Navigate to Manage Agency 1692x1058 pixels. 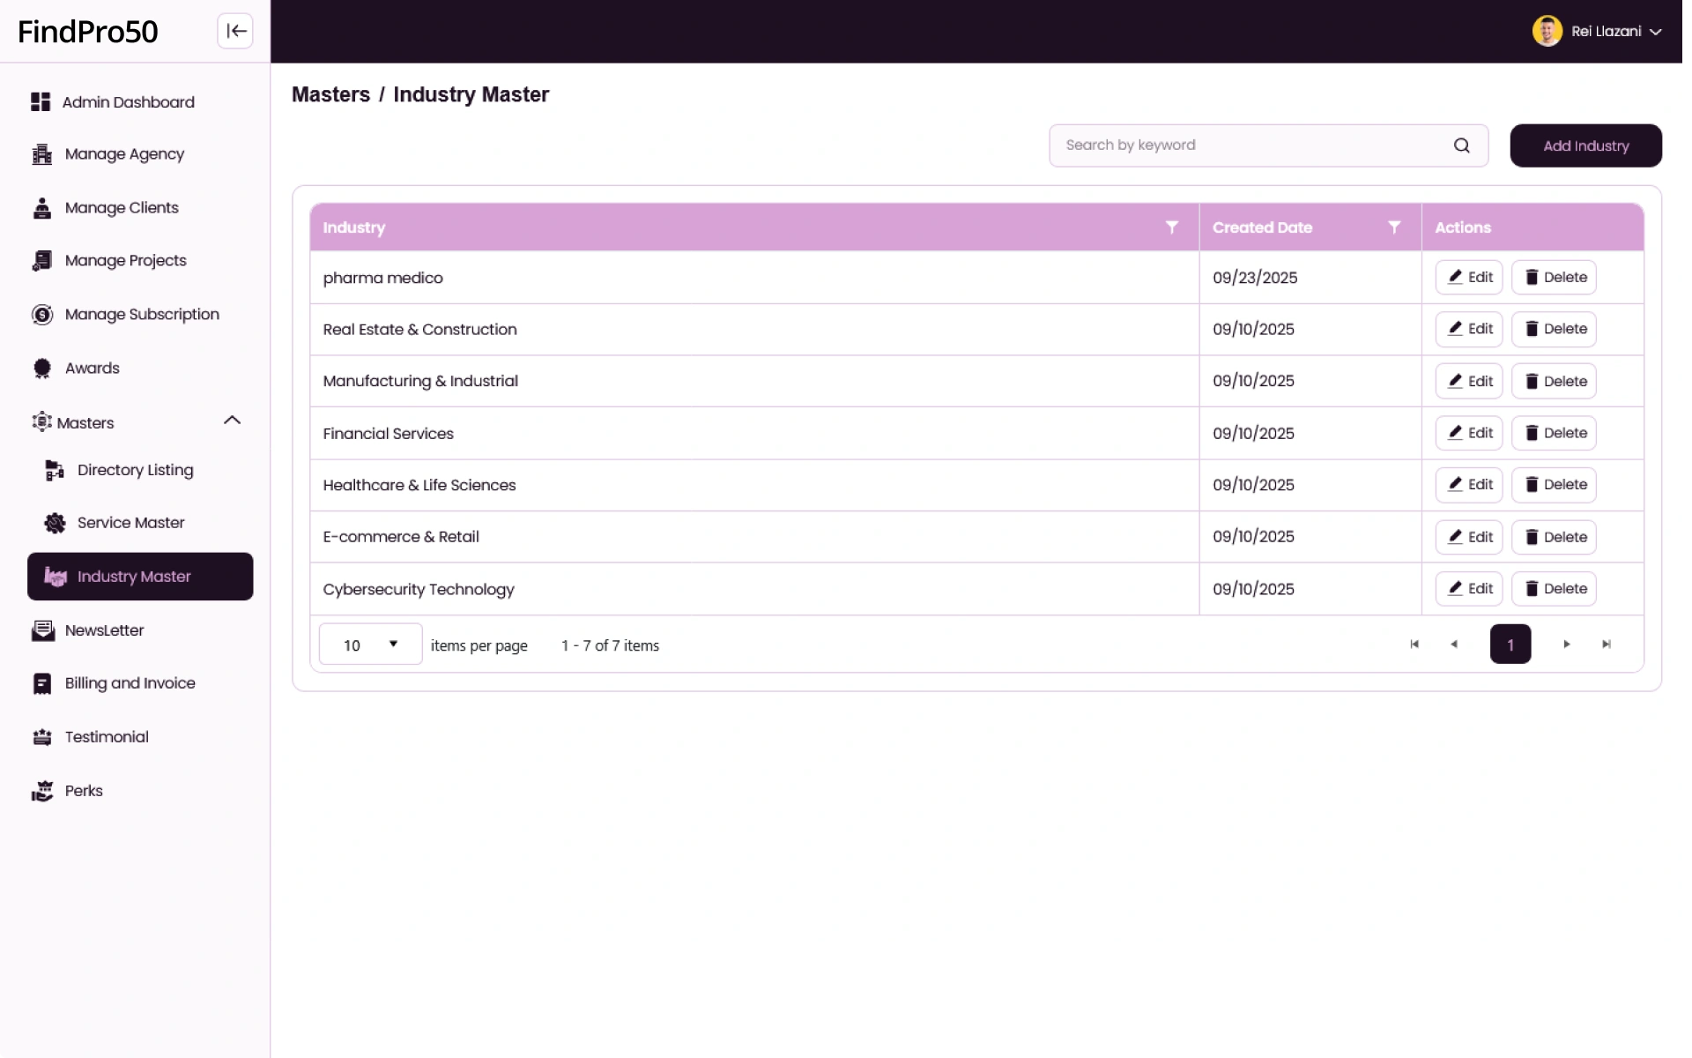[124, 154]
